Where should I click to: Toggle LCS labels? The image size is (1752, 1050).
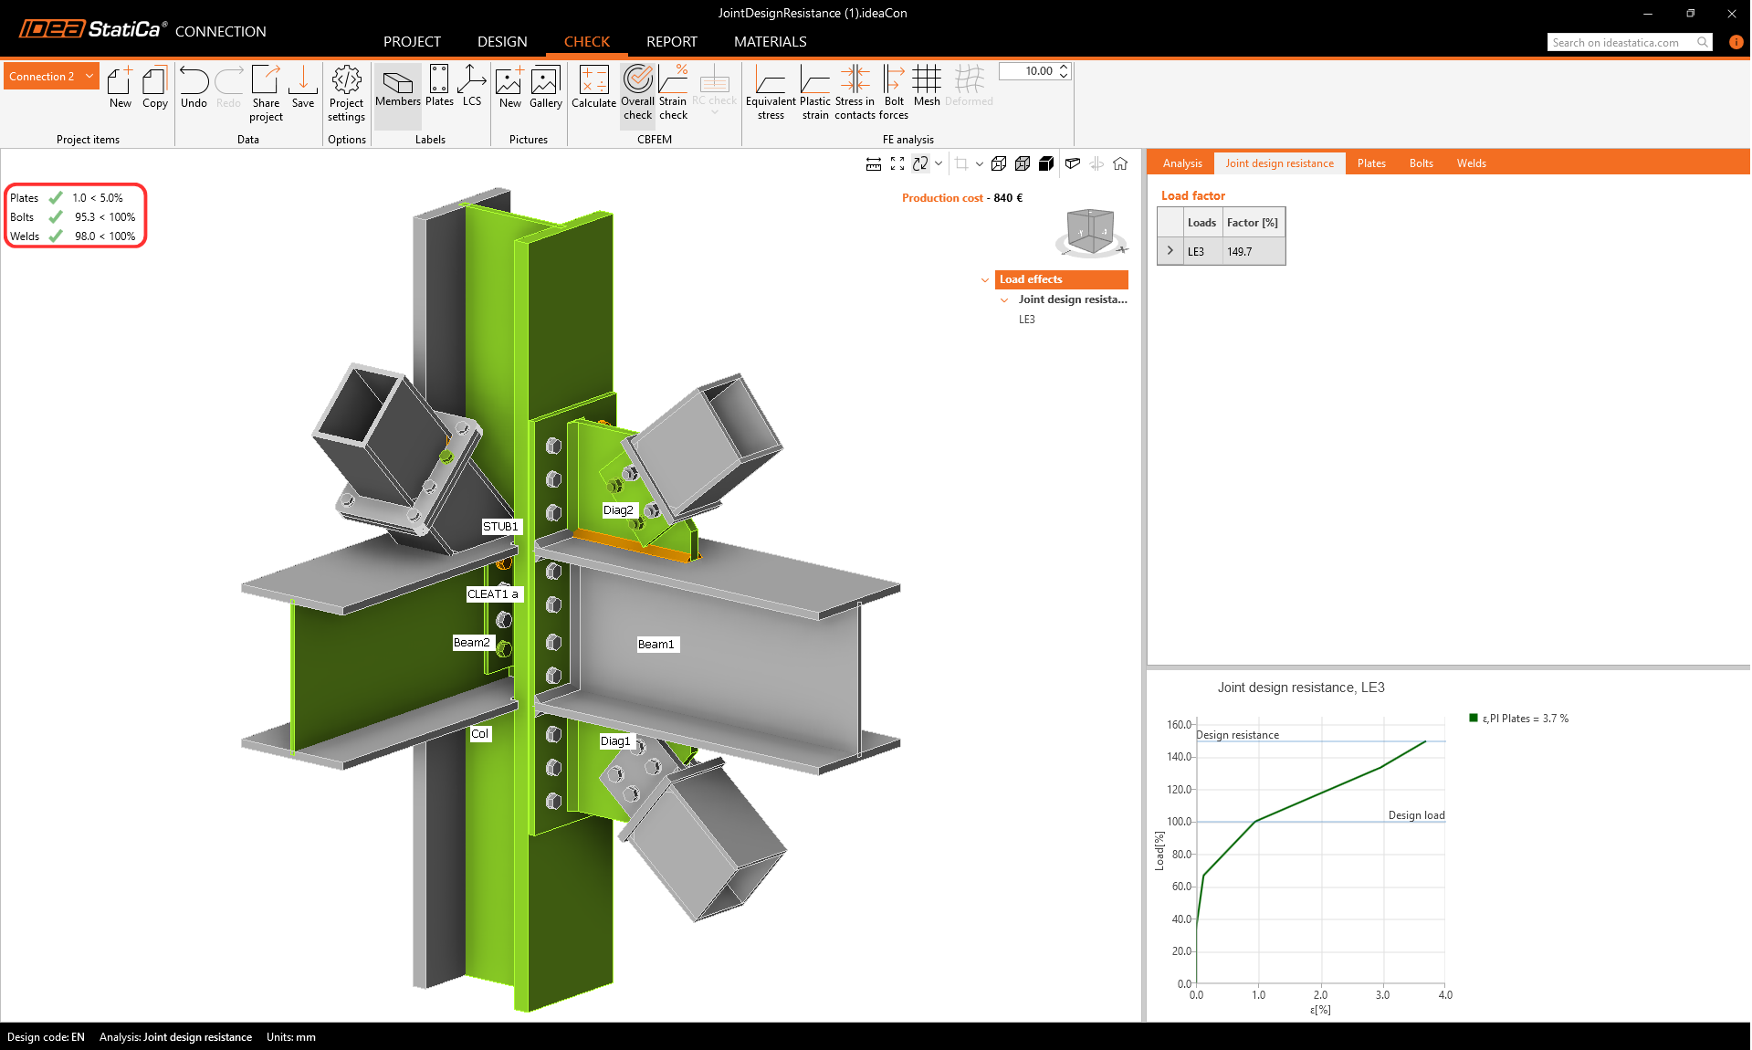(472, 87)
